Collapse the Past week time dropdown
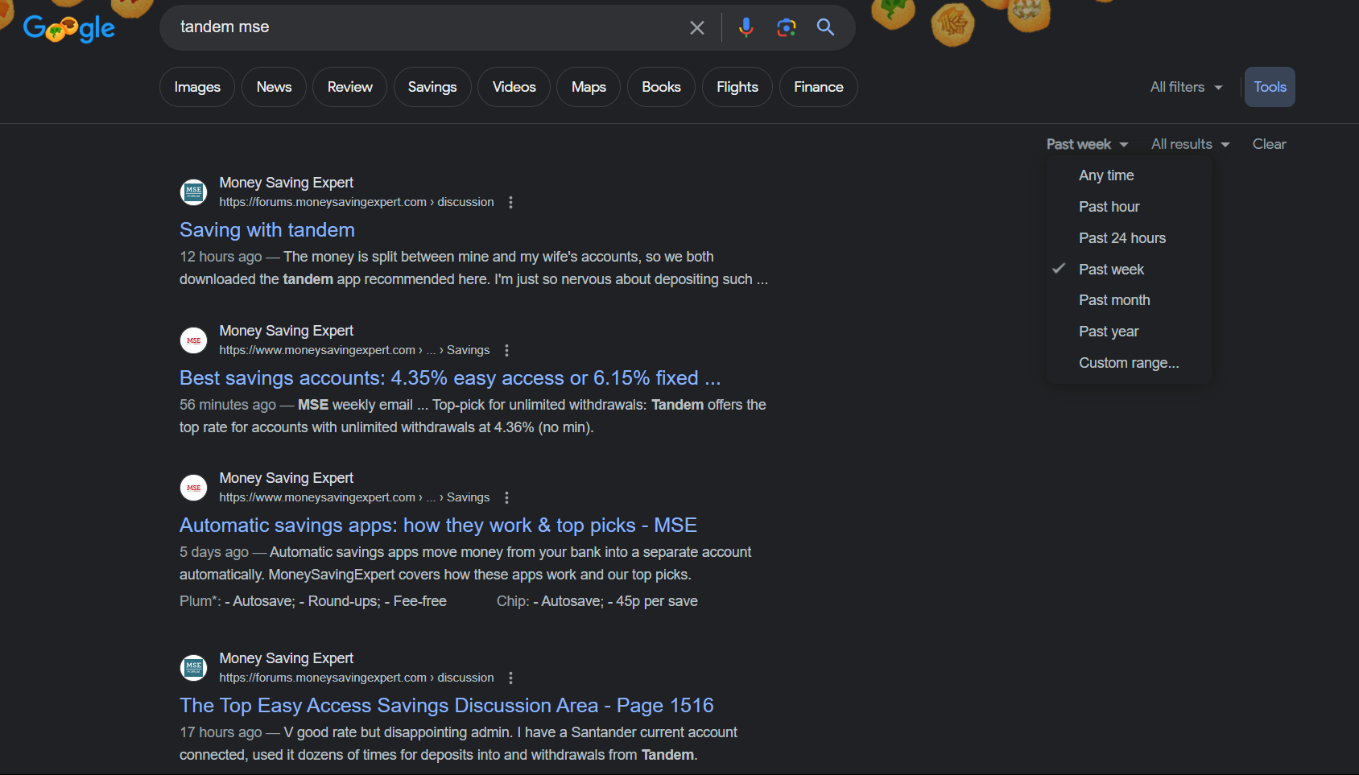 pyautogui.click(x=1087, y=144)
